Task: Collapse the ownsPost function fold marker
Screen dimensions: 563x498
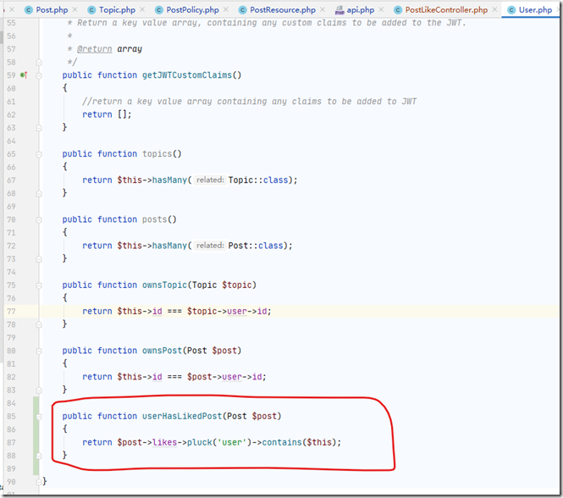Action: [39, 351]
